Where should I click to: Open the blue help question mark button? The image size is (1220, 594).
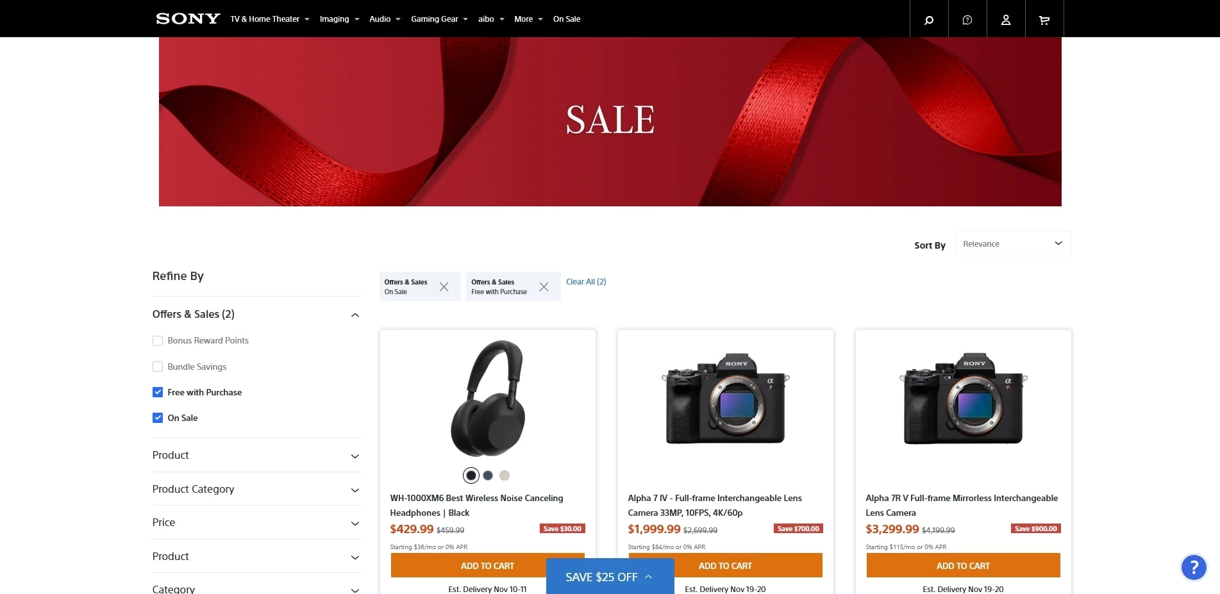pyautogui.click(x=1194, y=567)
